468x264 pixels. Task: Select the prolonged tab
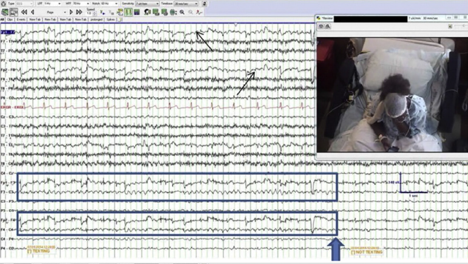(96, 19)
